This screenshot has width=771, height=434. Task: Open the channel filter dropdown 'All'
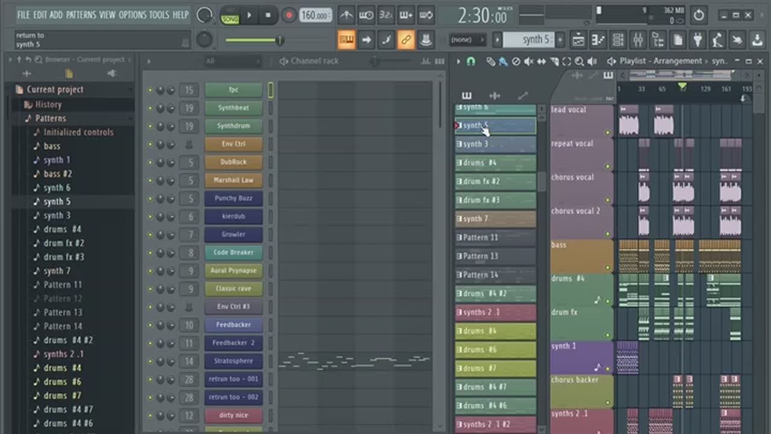[232, 61]
